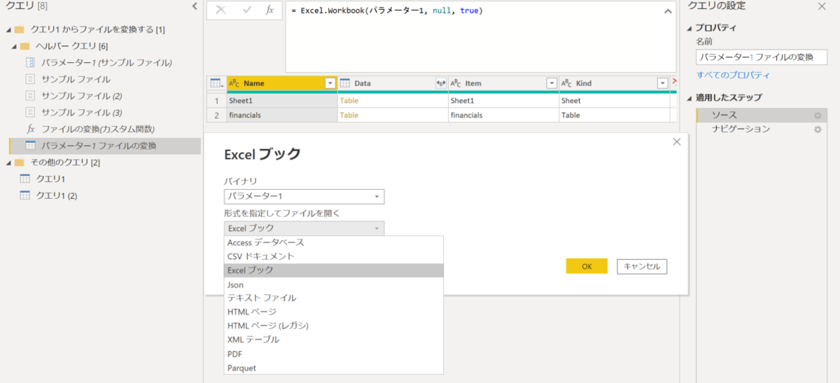Choose HTML ページ from list
Viewport: 840px width, 383px height.
pos(334,312)
